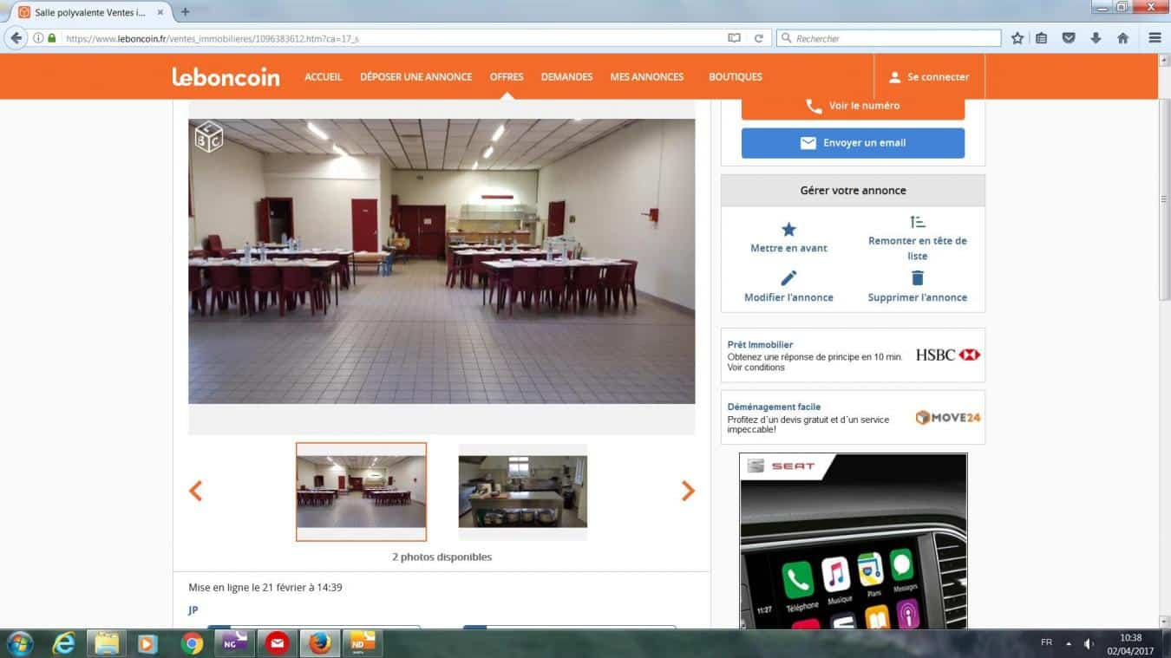Open the OFFRES menu item

[507, 77]
